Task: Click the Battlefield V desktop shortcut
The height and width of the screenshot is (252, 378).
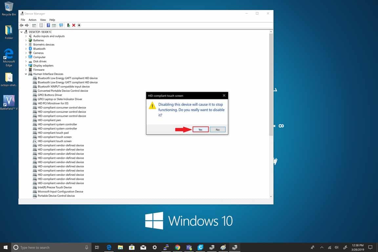Action: pyautogui.click(x=9, y=102)
